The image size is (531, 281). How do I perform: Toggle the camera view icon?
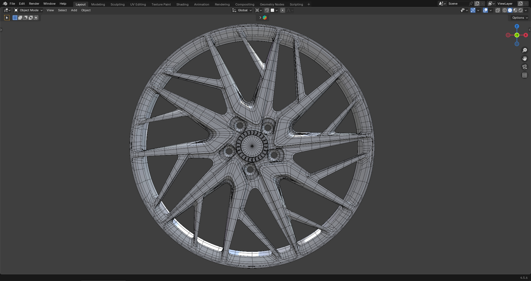click(525, 67)
